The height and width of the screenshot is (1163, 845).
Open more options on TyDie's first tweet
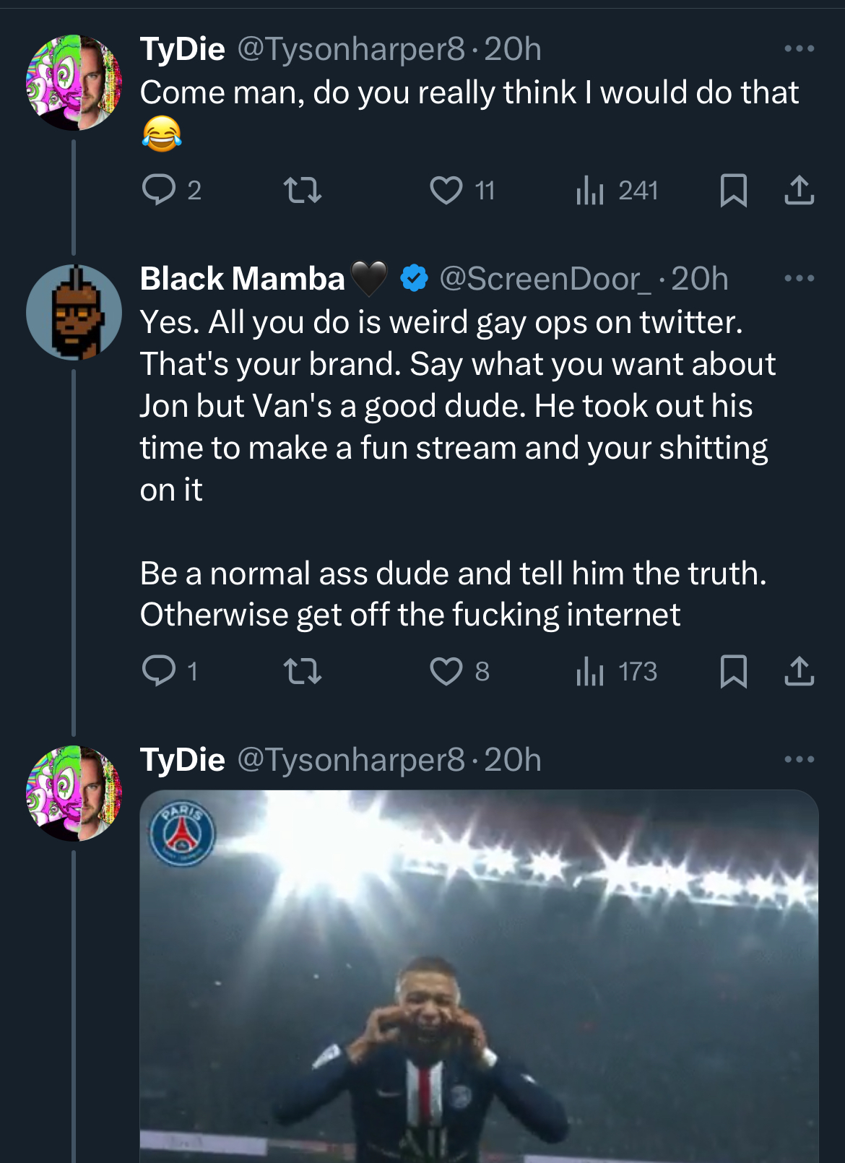point(799,49)
